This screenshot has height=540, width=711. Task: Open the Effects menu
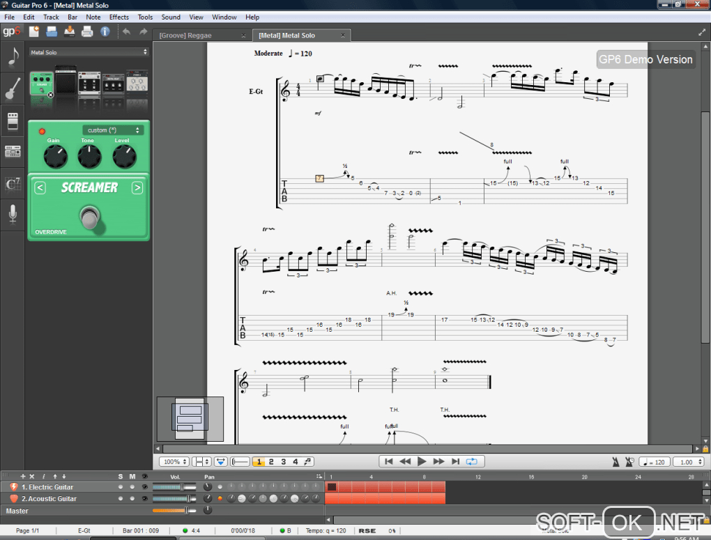[x=118, y=17]
